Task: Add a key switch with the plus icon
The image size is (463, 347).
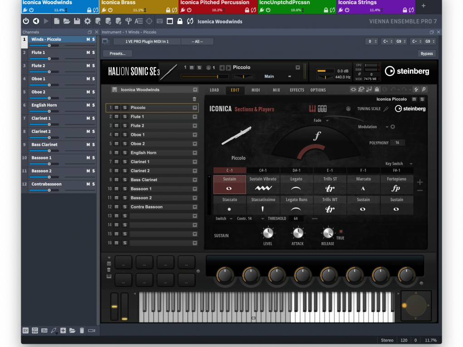Action: click(x=420, y=183)
